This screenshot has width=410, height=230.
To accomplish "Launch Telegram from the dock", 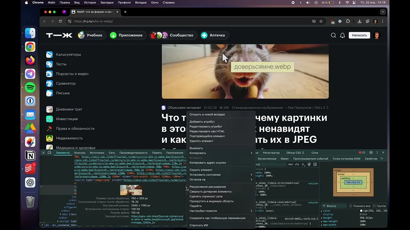I will click(x=30, y=74).
